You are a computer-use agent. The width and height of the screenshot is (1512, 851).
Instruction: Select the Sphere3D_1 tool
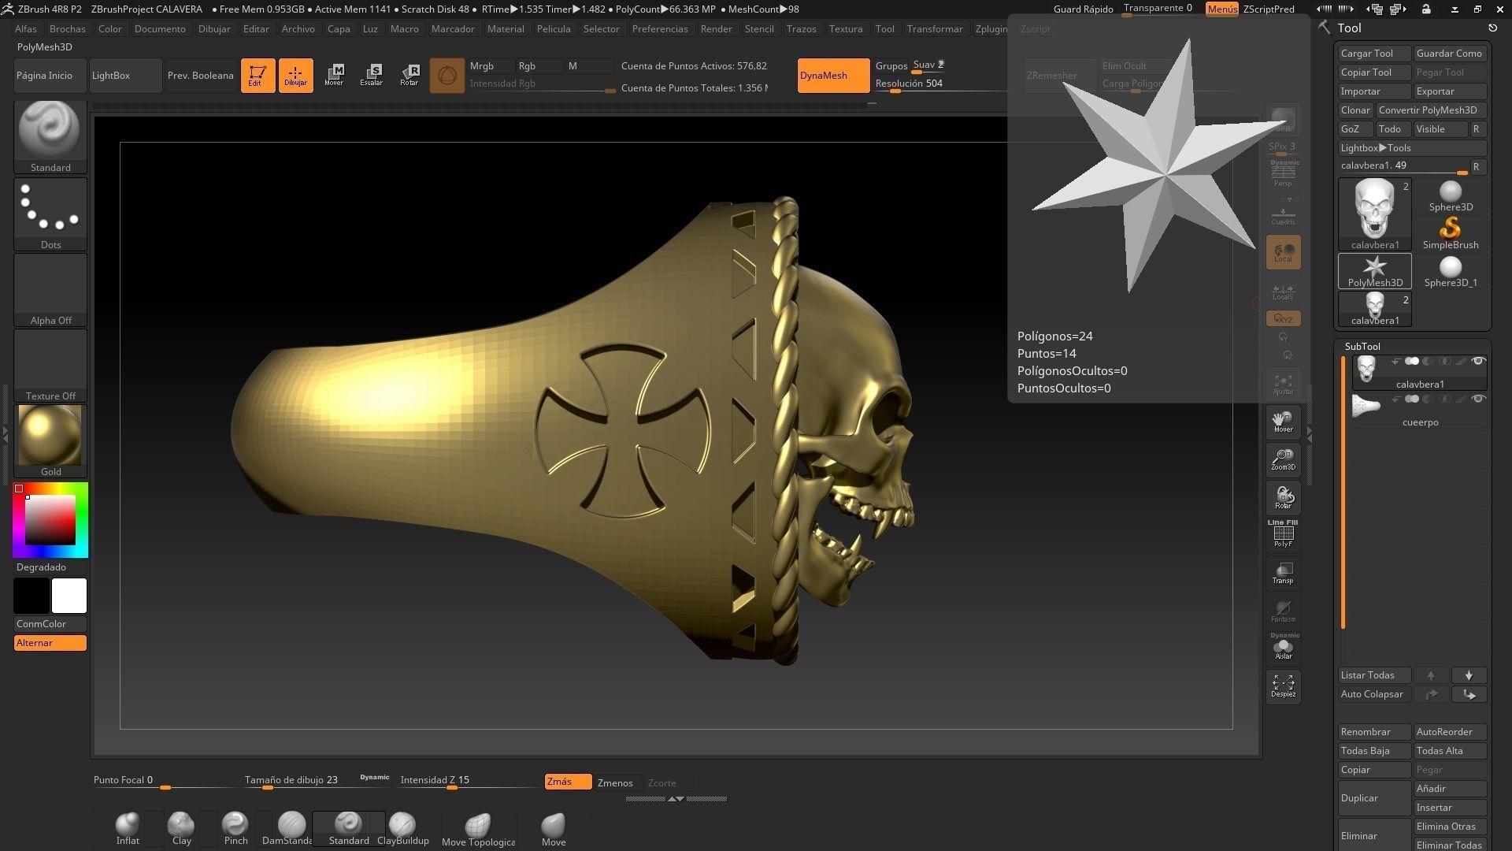(x=1451, y=272)
